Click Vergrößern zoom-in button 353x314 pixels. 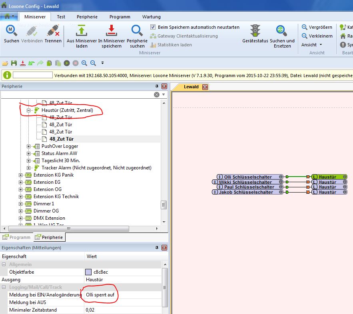pos(317,27)
